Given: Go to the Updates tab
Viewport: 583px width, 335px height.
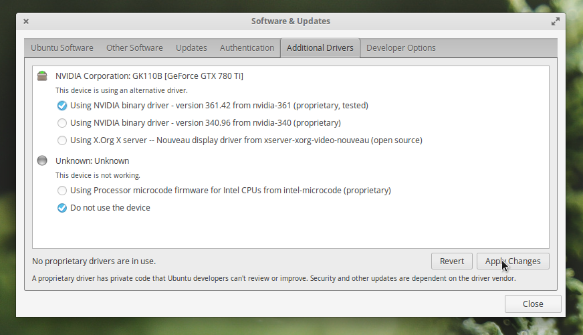Looking at the screenshot, I should 191,48.
